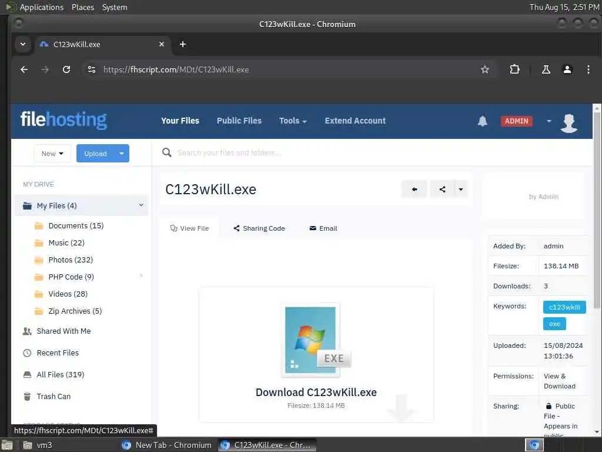Close the C123wKill.exe tab
Viewport: 602px width, 452px height.
coord(162,44)
